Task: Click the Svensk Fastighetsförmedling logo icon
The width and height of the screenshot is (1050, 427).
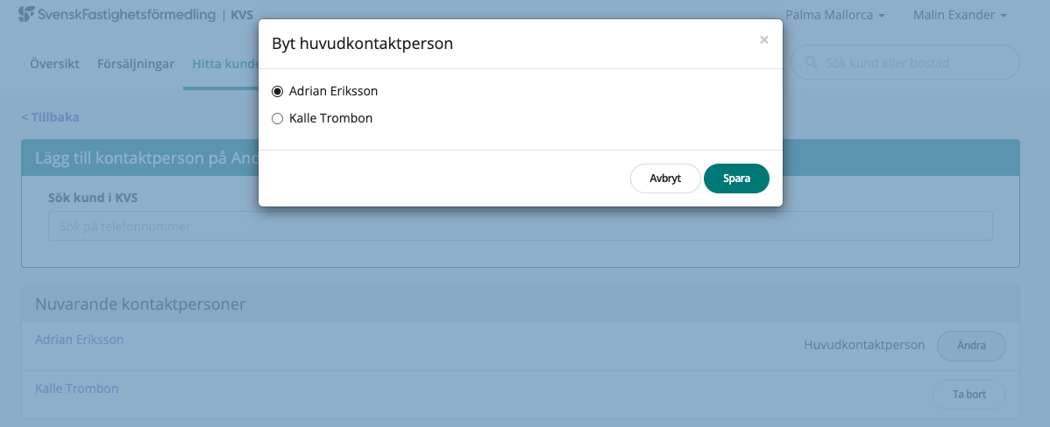Action: (26, 14)
